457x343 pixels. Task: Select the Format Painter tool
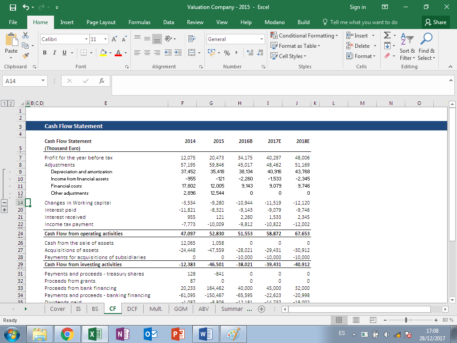click(x=25, y=55)
